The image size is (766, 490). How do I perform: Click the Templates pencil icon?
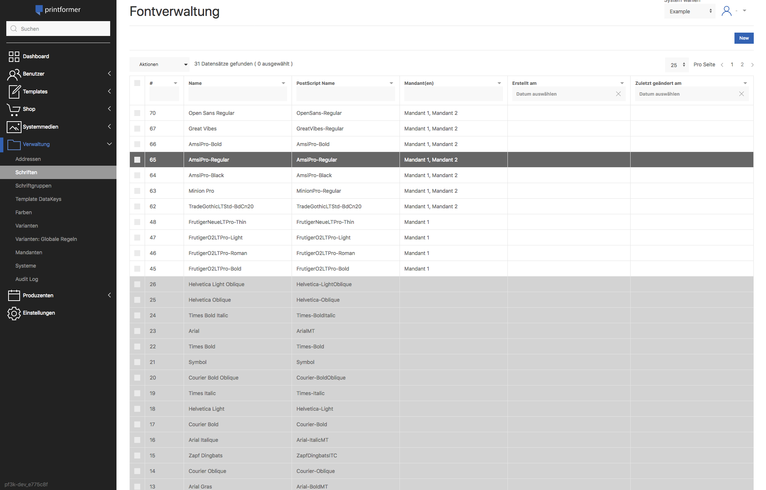pyautogui.click(x=14, y=92)
